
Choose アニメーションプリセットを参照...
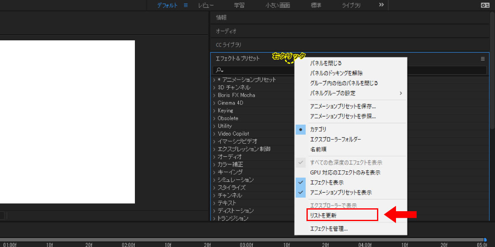[x=343, y=116]
